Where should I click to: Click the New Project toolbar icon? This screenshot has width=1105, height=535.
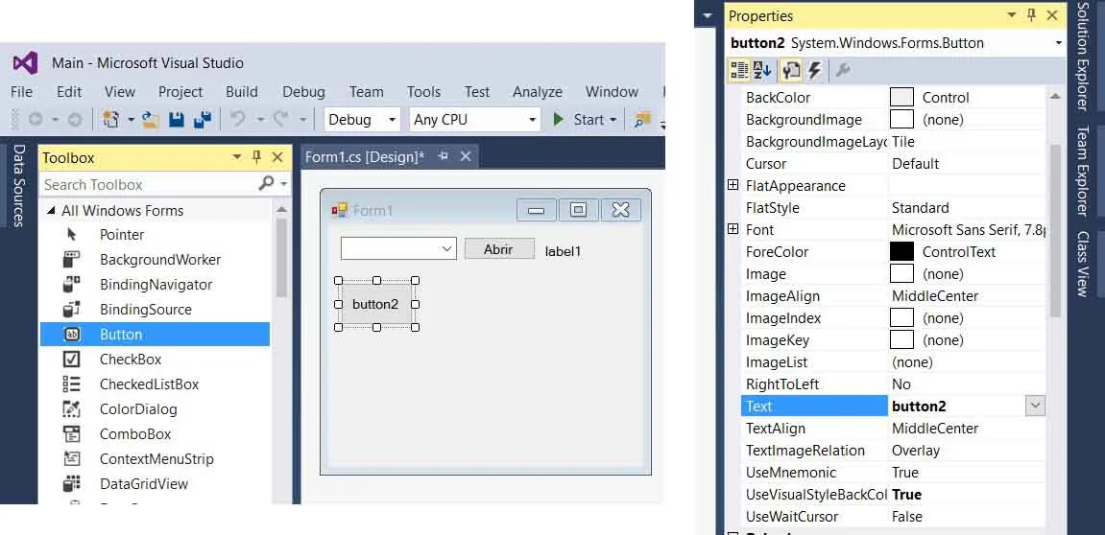[x=110, y=120]
